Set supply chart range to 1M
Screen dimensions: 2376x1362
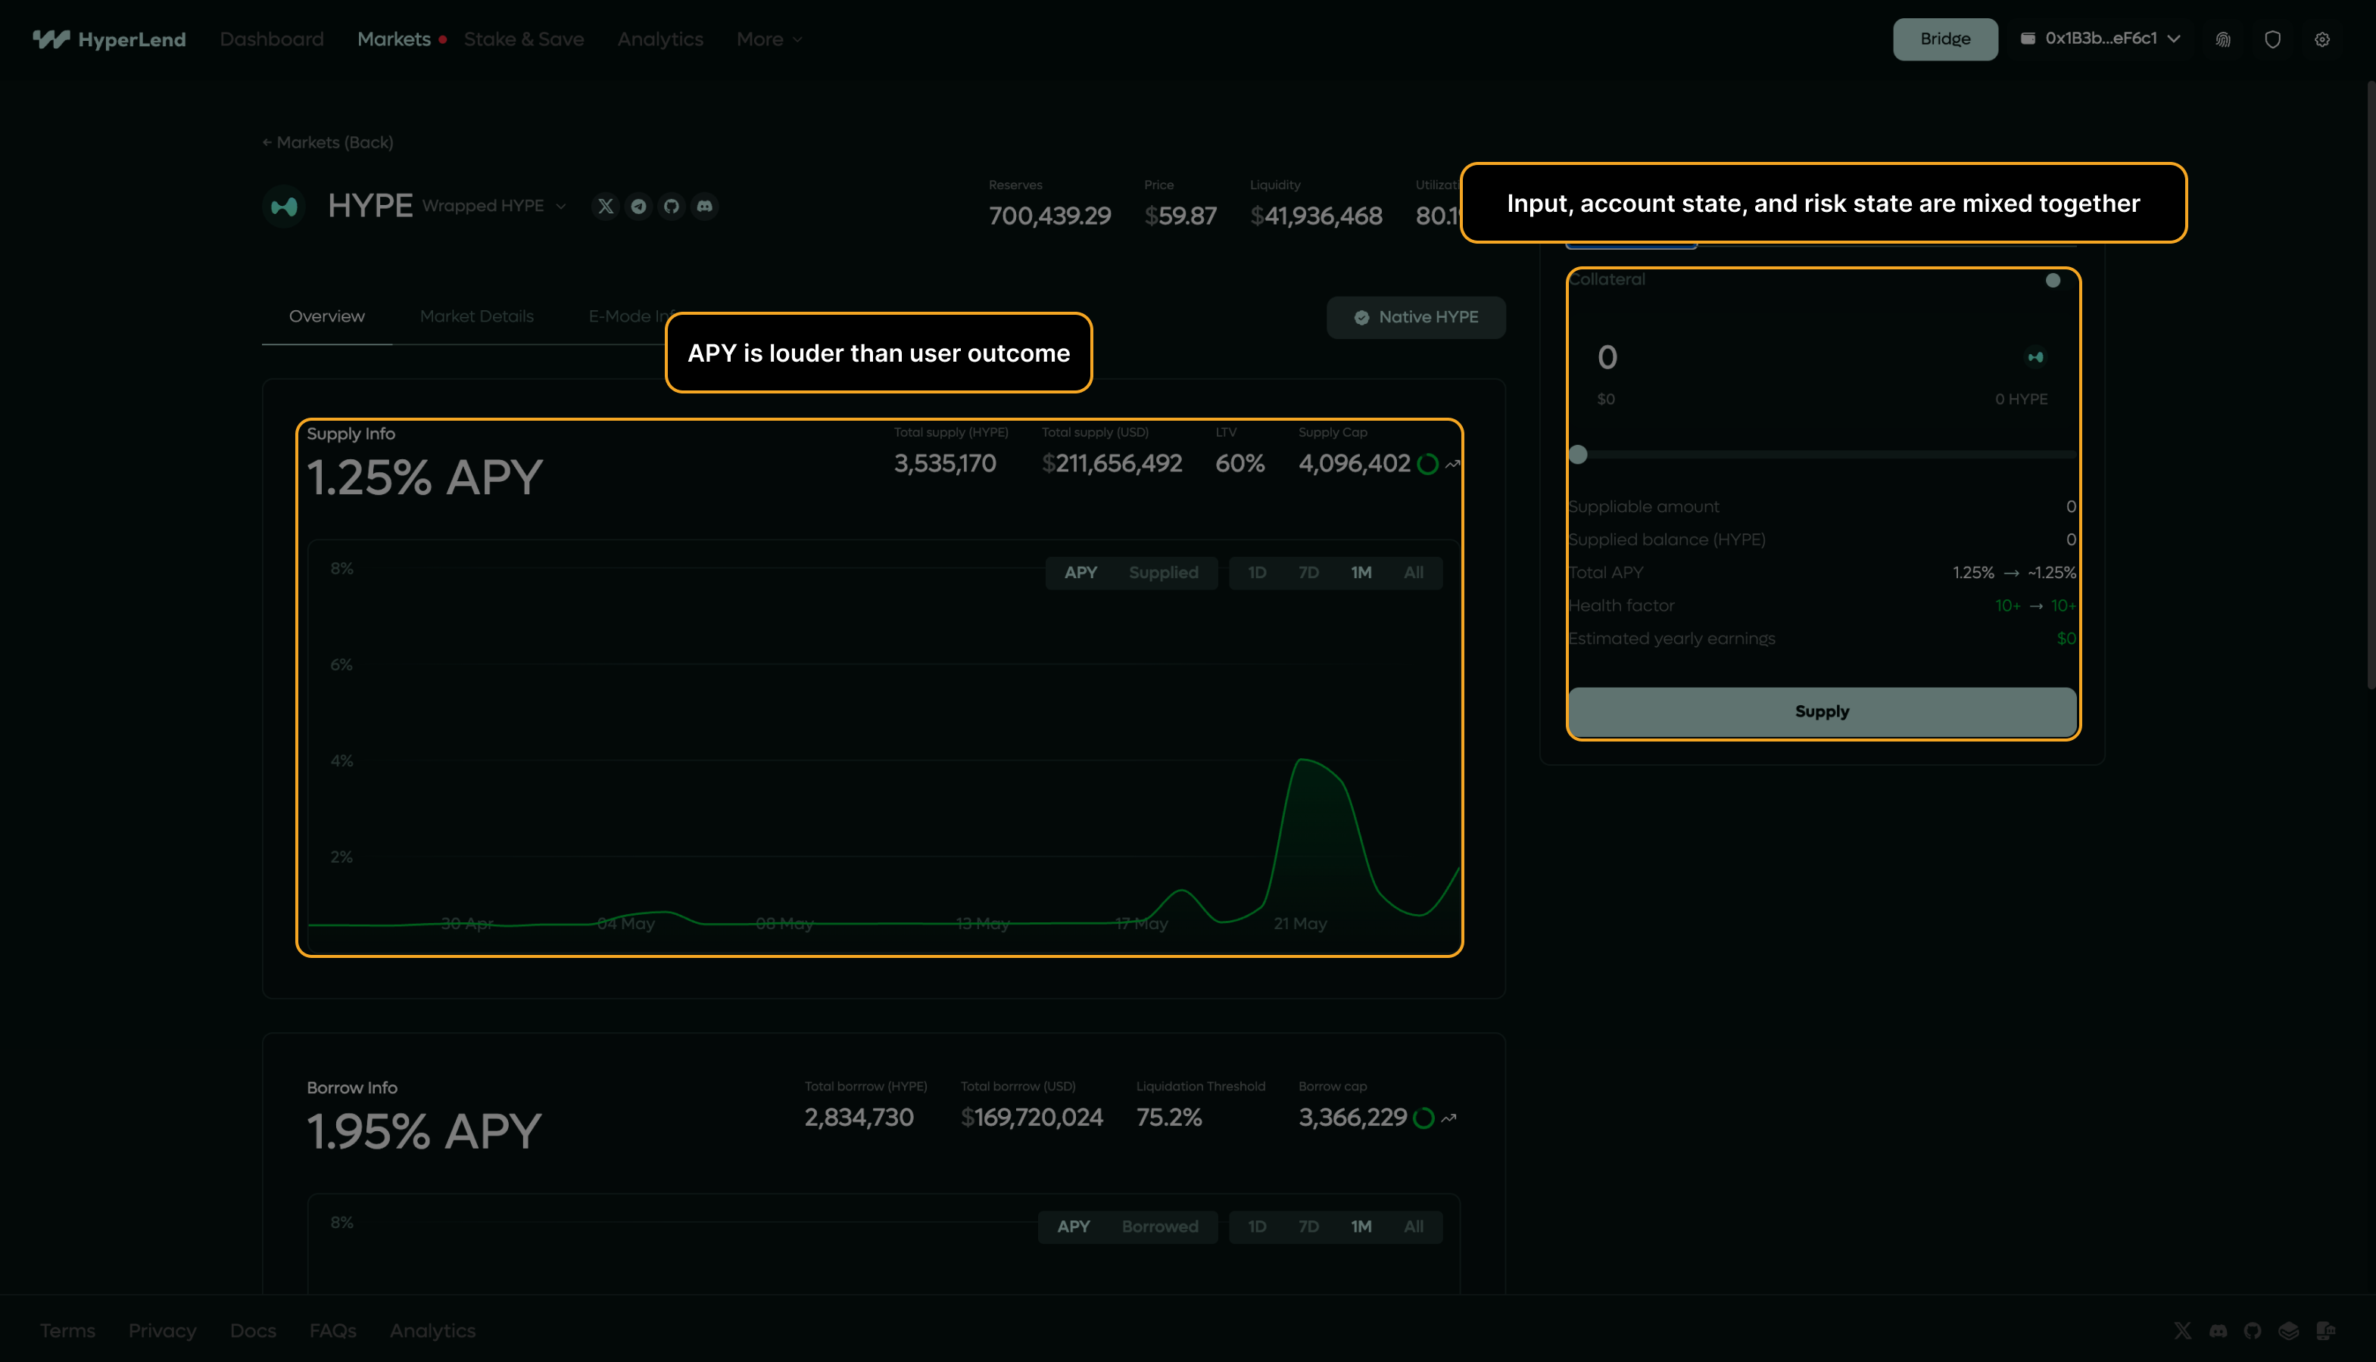(1361, 573)
